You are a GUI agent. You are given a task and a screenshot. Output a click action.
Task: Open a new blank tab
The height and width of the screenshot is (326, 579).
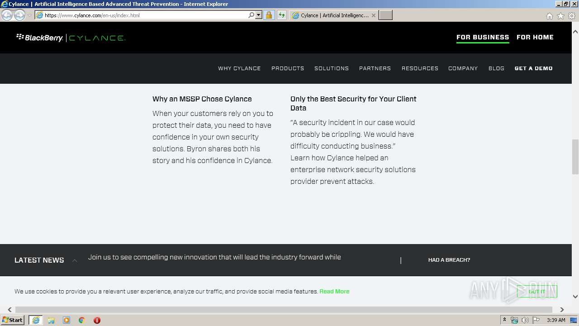click(x=385, y=15)
